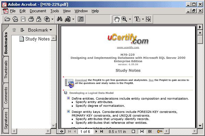This screenshot has height=136, width=205.
Task: Click the document security key icon
Action: [x=159, y=131]
